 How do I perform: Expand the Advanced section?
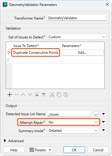coord(5,141)
